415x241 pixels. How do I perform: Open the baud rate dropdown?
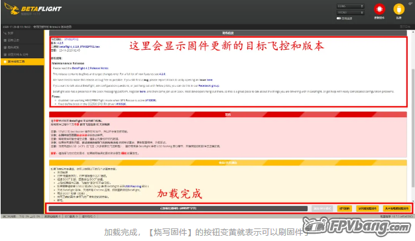pyautogui.click(x=351, y=13)
